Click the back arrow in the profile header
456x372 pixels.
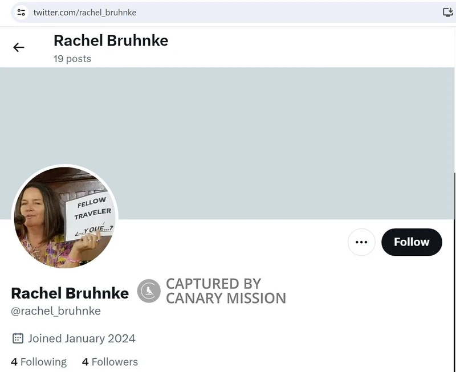[19, 48]
